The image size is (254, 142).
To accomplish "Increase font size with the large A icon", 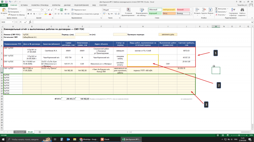I will [49, 10].
